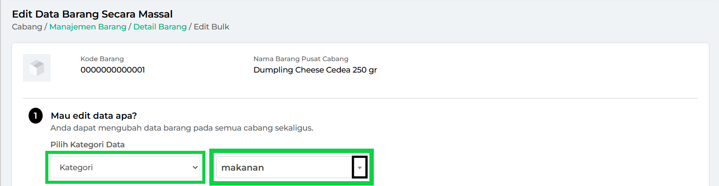Select the item code 0000000000001

point(113,70)
